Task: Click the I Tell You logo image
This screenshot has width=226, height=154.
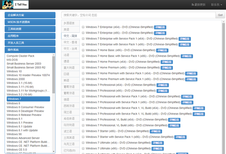Action: pyautogui.click(x=16, y=5)
